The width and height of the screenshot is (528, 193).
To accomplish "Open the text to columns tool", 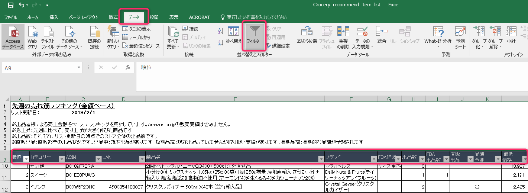I will coord(307,33).
